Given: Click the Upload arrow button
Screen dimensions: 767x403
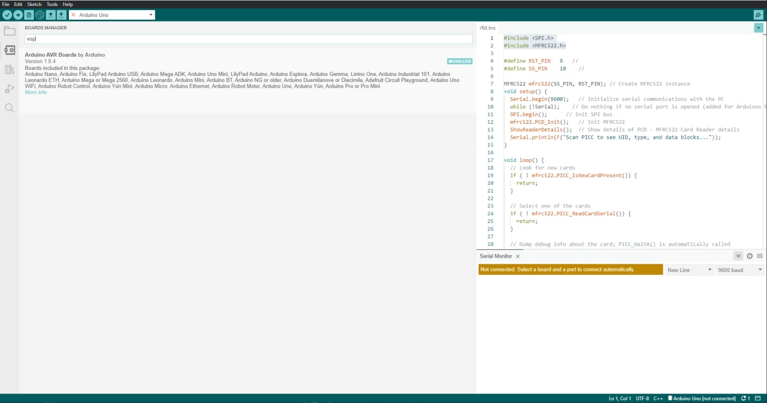Looking at the screenshot, I should point(18,15).
